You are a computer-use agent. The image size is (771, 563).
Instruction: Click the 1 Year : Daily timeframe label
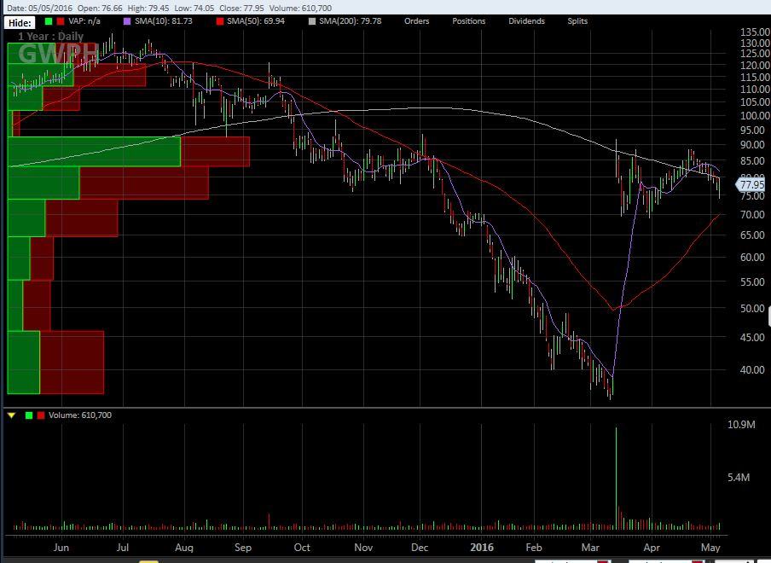(x=51, y=37)
